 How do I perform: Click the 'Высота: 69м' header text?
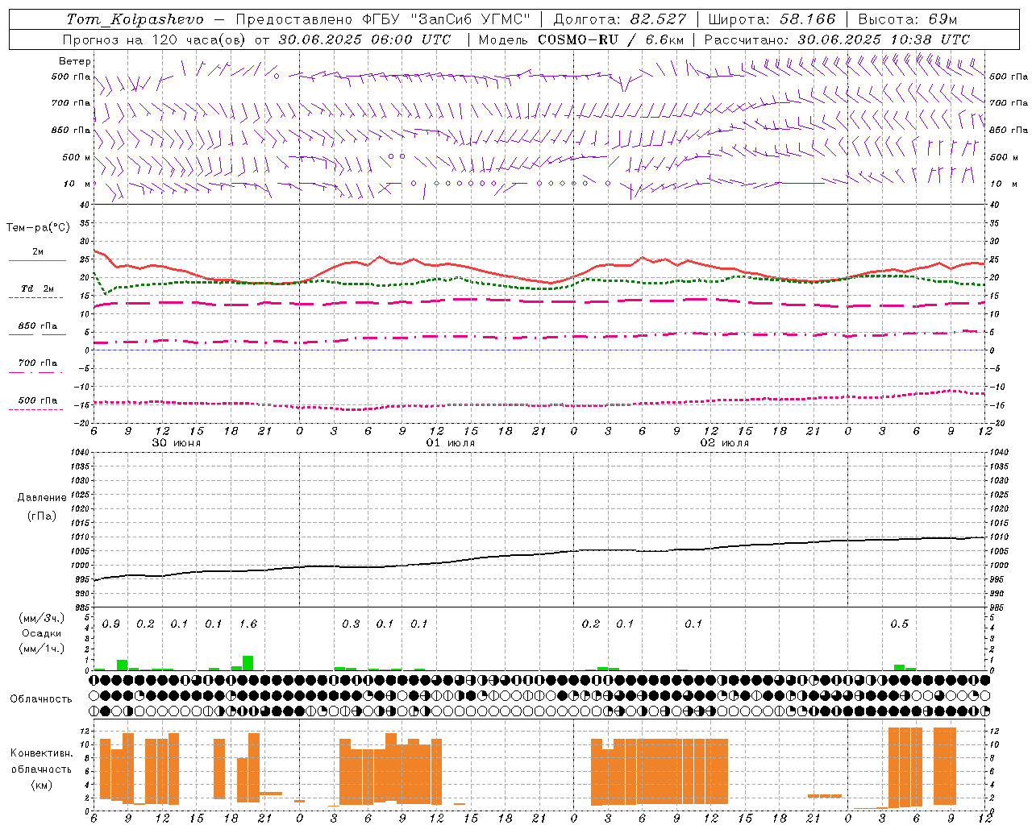908,19
